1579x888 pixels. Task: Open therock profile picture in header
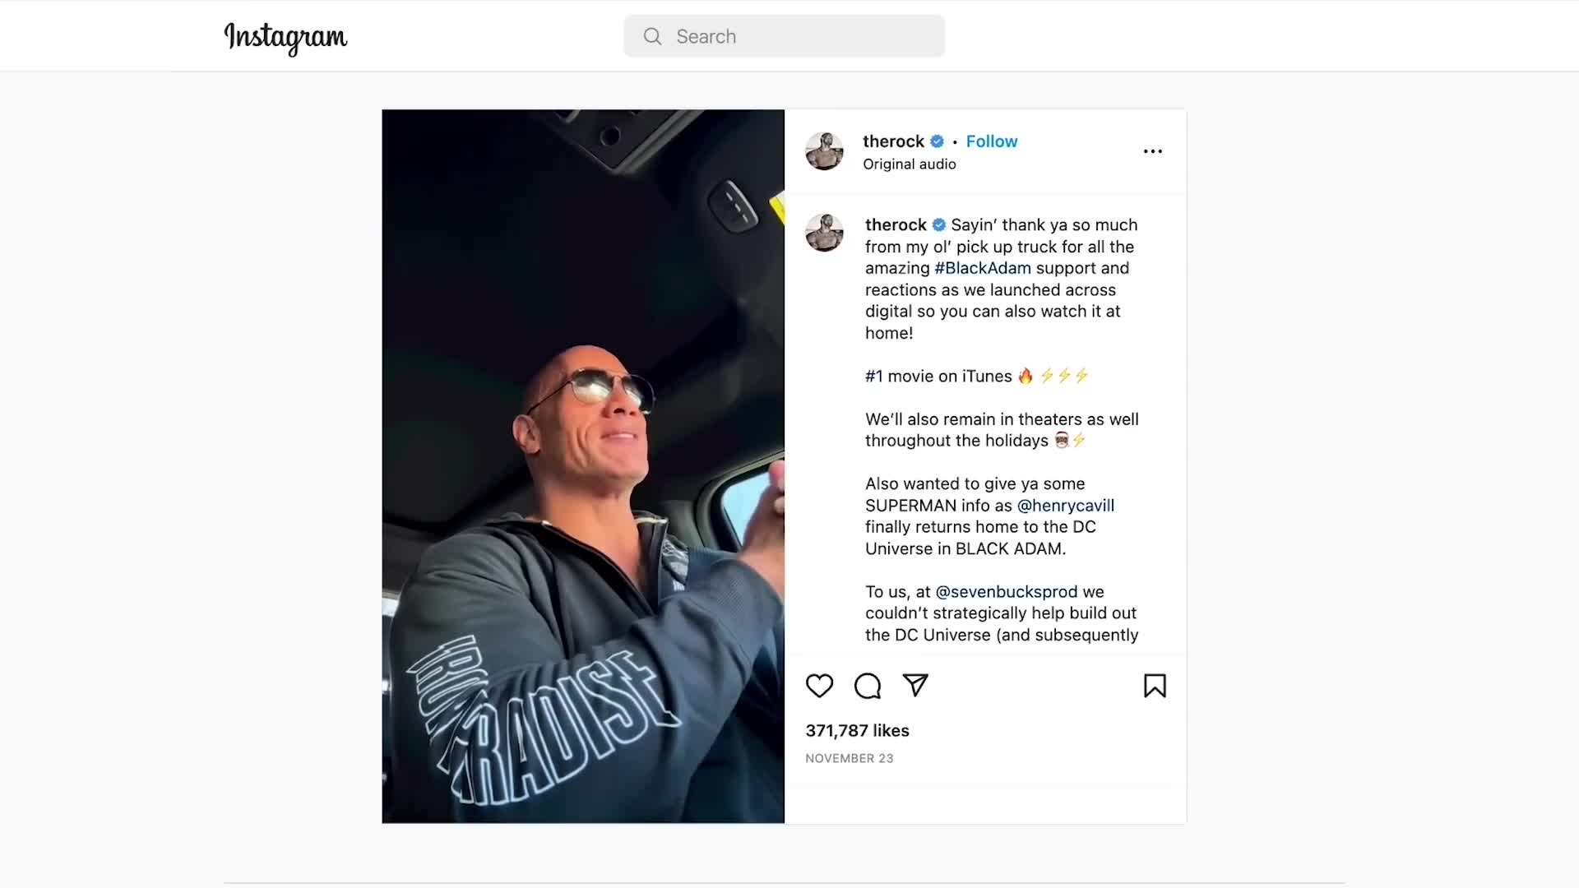point(825,151)
